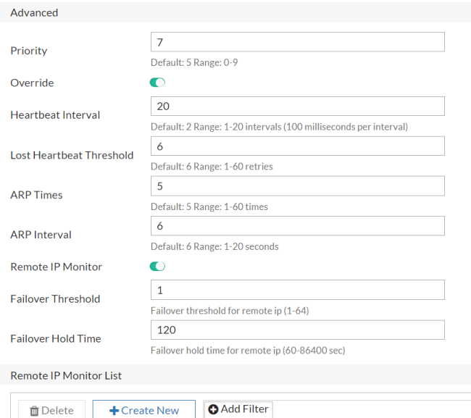This screenshot has height=418, width=471.
Task: Click the Failover Threshold input box
Action: [x=297, y=290]
